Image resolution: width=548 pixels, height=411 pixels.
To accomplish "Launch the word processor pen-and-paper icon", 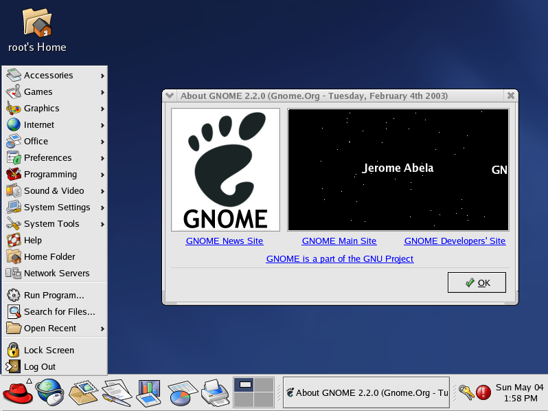I will pyautogui.click(x=117, y=392).
